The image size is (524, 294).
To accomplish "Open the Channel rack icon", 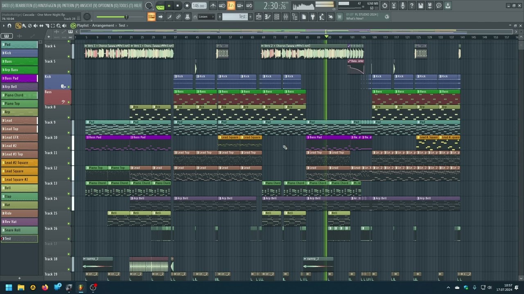I will (276, 17).
